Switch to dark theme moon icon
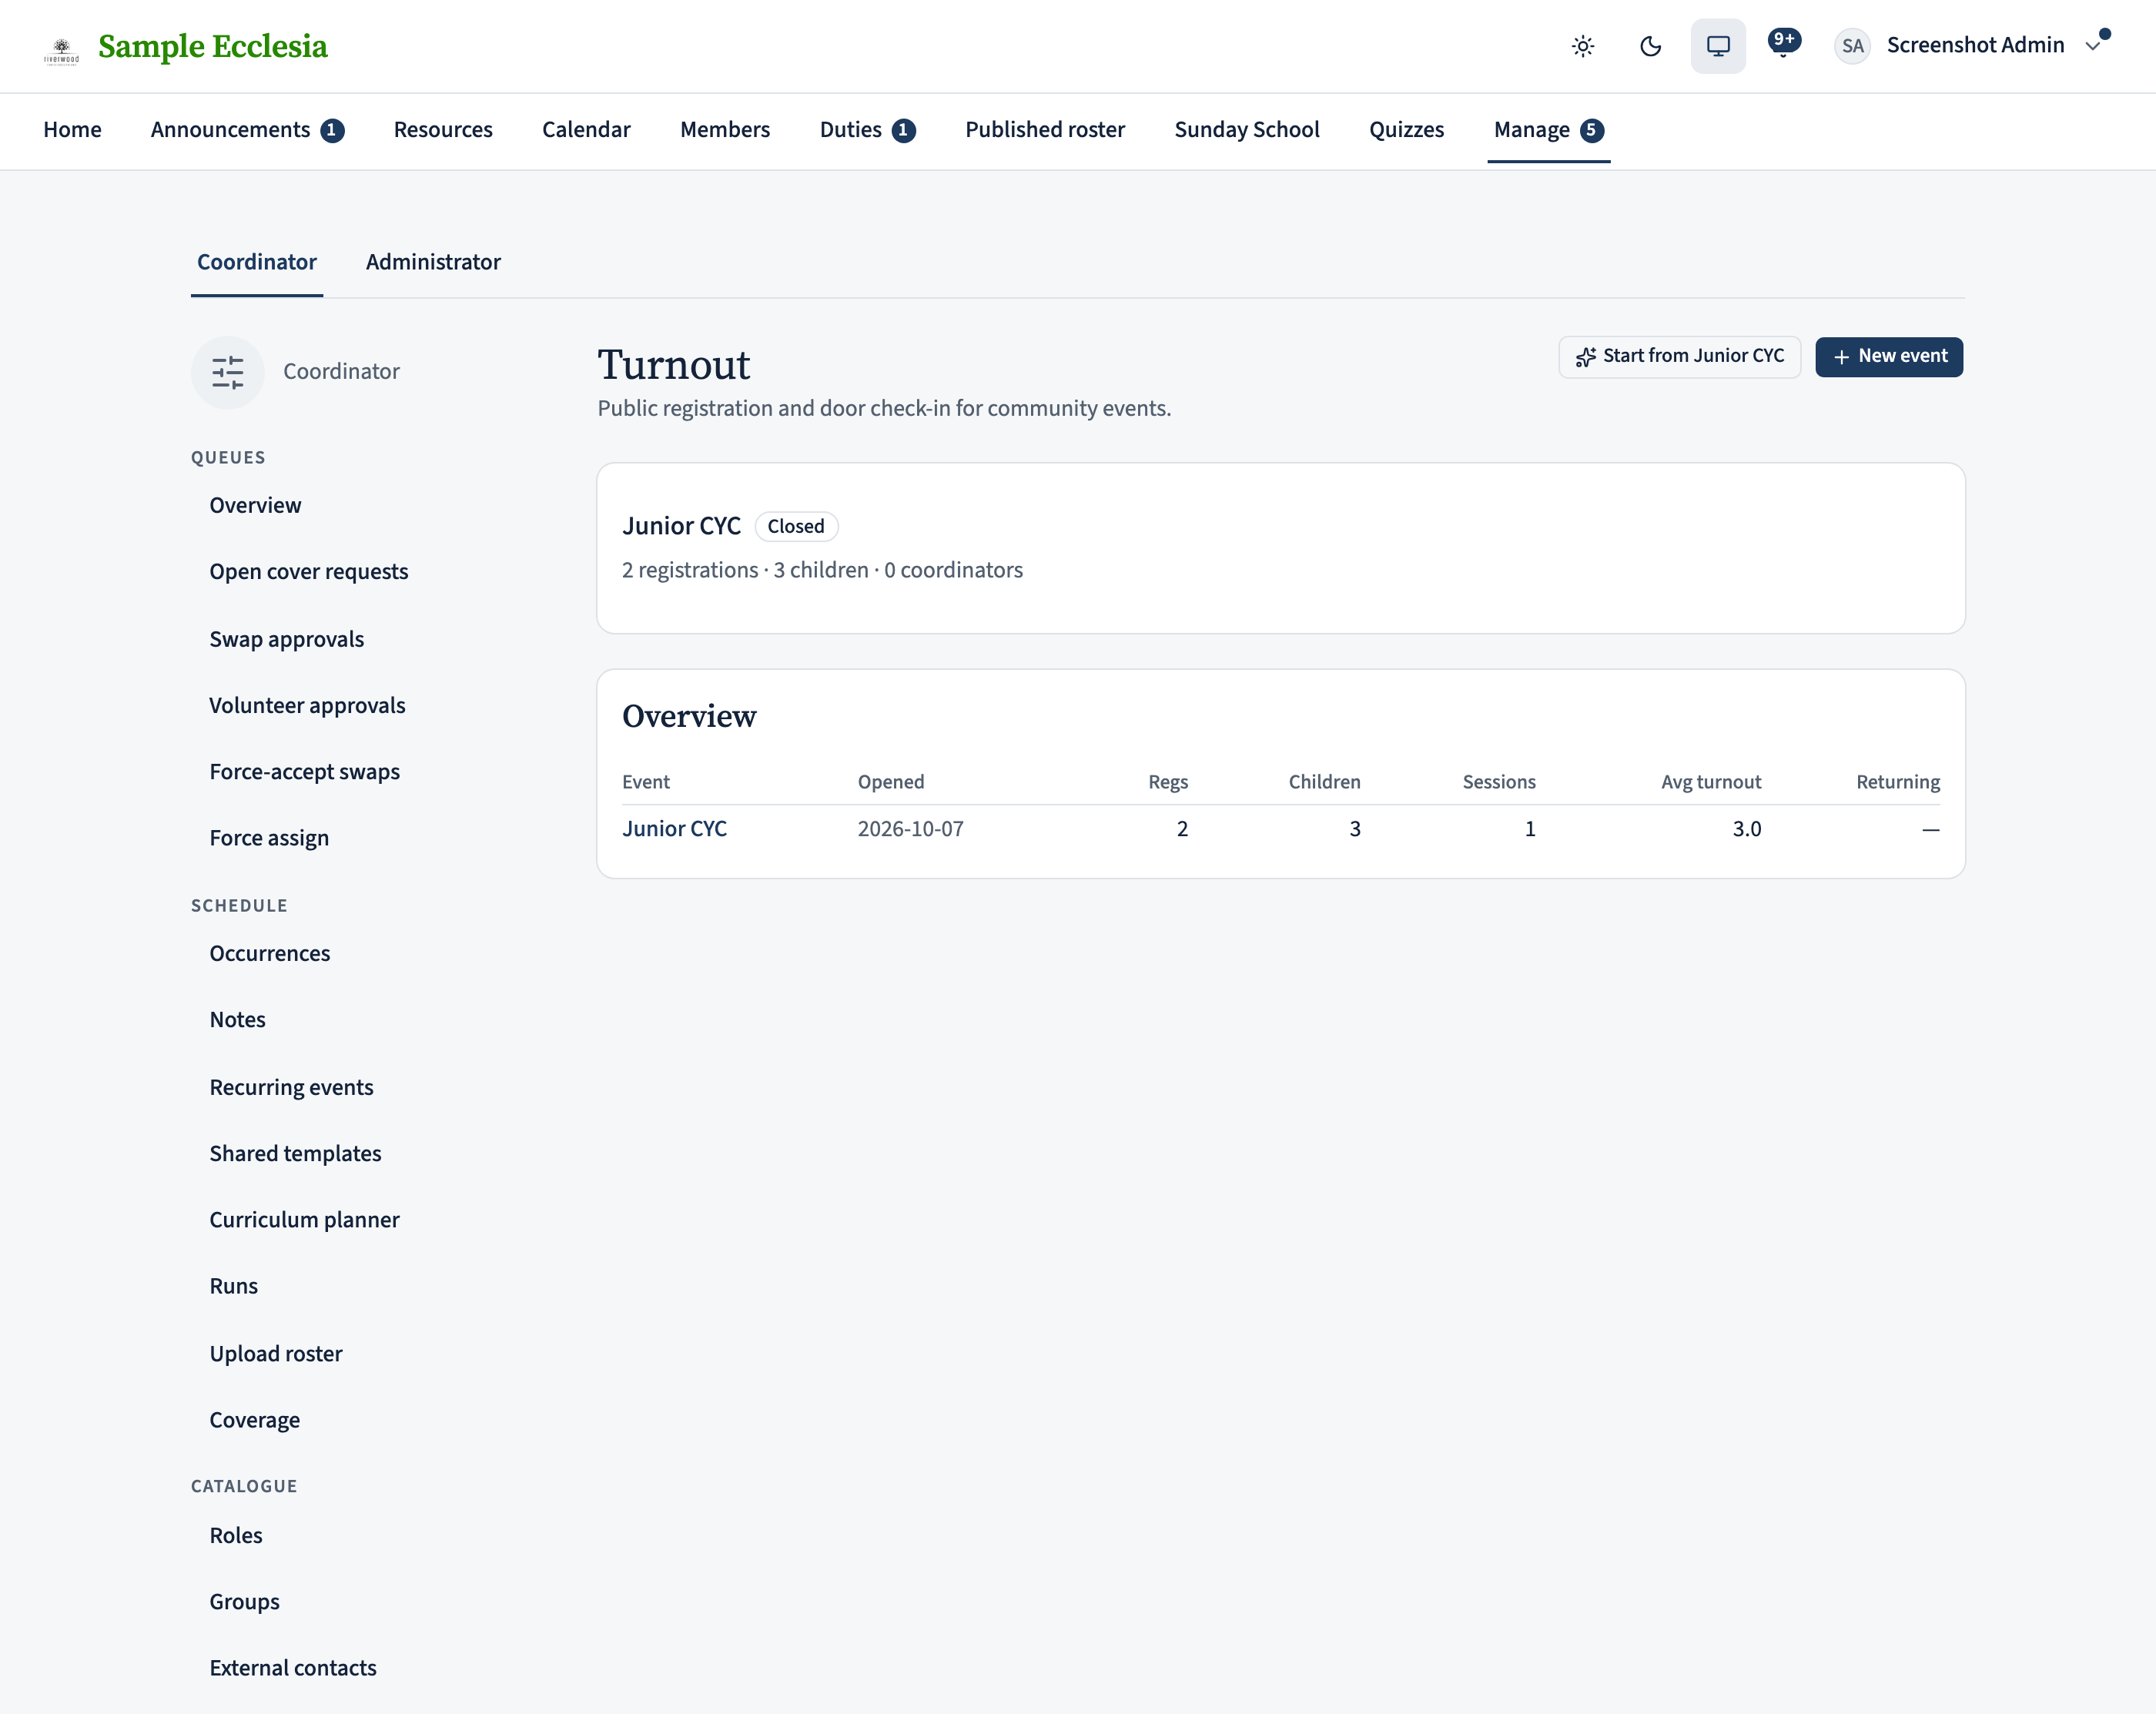2156x1714 pixels. [x=1650, y=46]
